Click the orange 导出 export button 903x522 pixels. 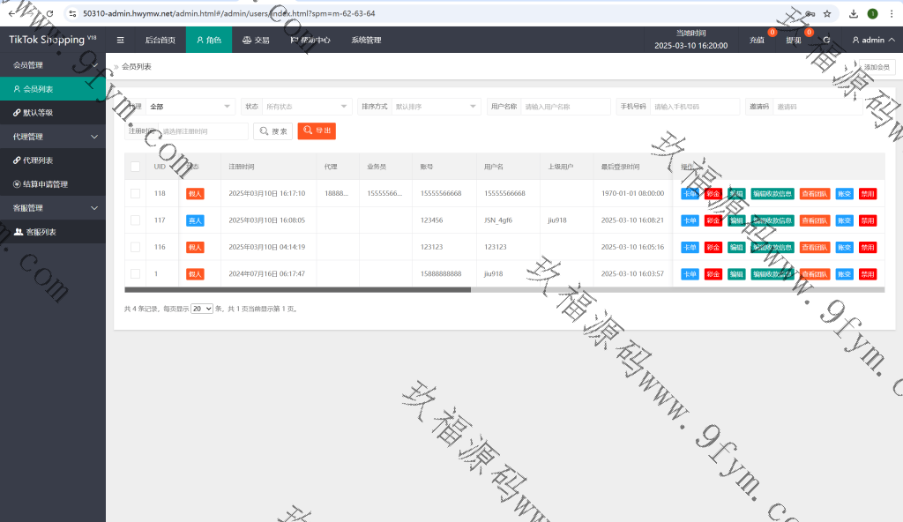click(317, 131)
